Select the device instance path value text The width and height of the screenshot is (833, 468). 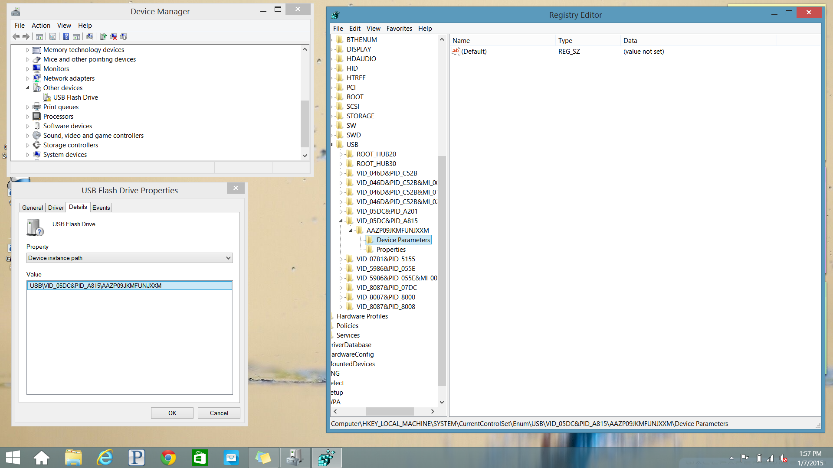129,286
